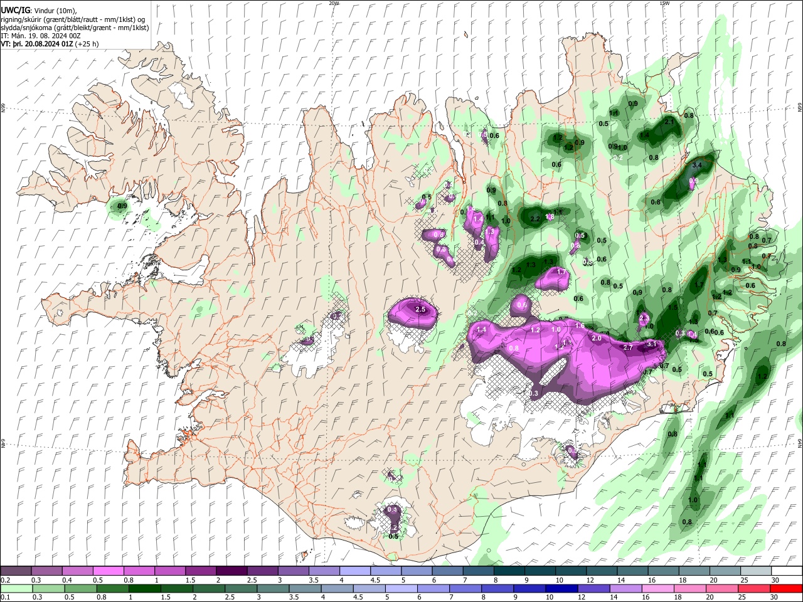Screen dimensions: 803x602
Task: Click the '20W' longitude label at the map top
Action: [334, 3]
